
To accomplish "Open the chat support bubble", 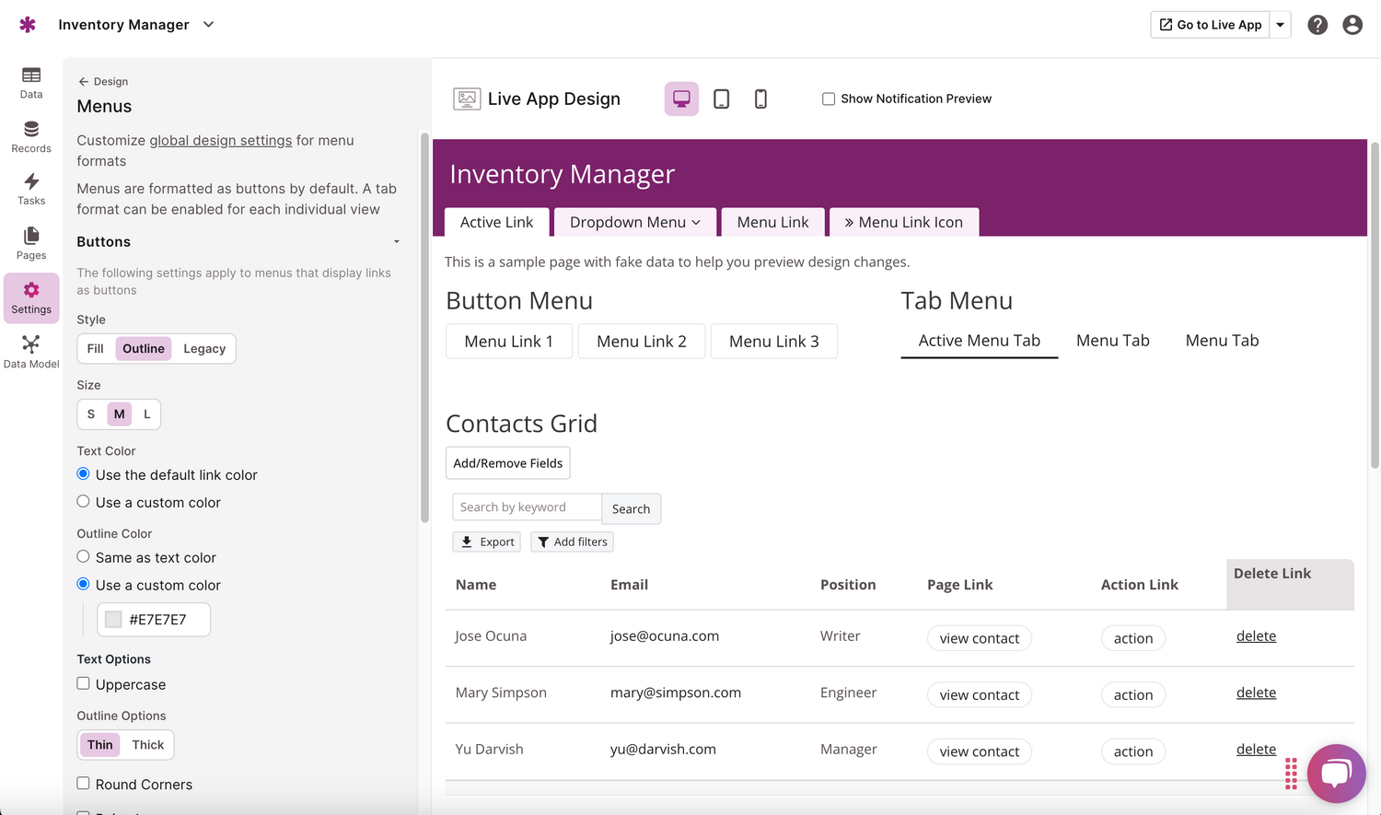I will pyautogui.click(x=1336, y=773).
